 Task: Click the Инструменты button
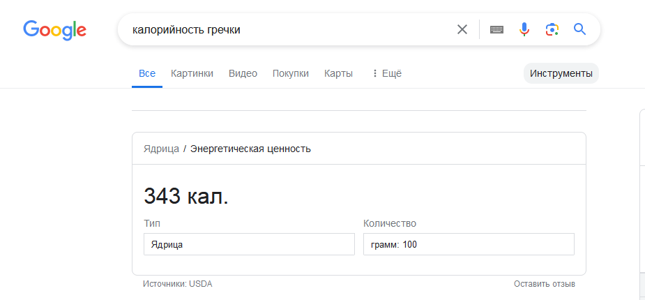click(x=561, y=73)
